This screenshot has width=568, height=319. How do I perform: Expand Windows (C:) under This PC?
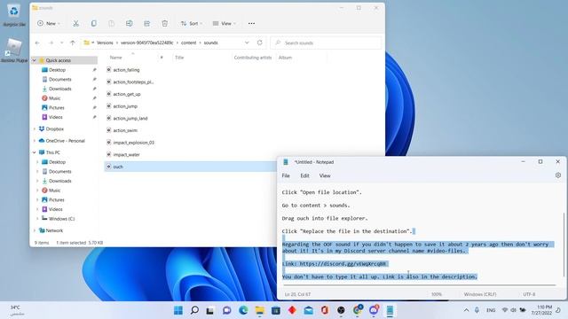(x=37, y=219)
